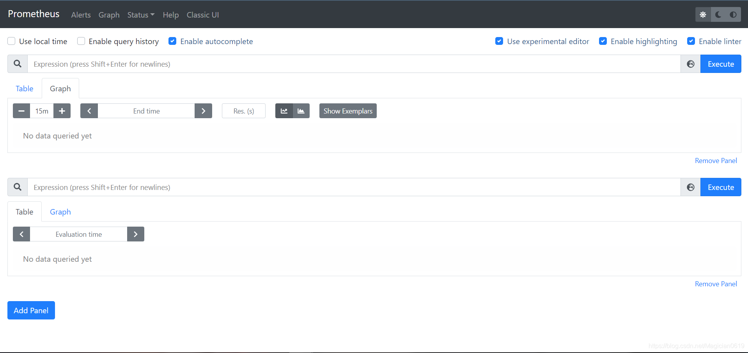
Task: Open metrics explorer globe in second panel
Action: (691, 187)
